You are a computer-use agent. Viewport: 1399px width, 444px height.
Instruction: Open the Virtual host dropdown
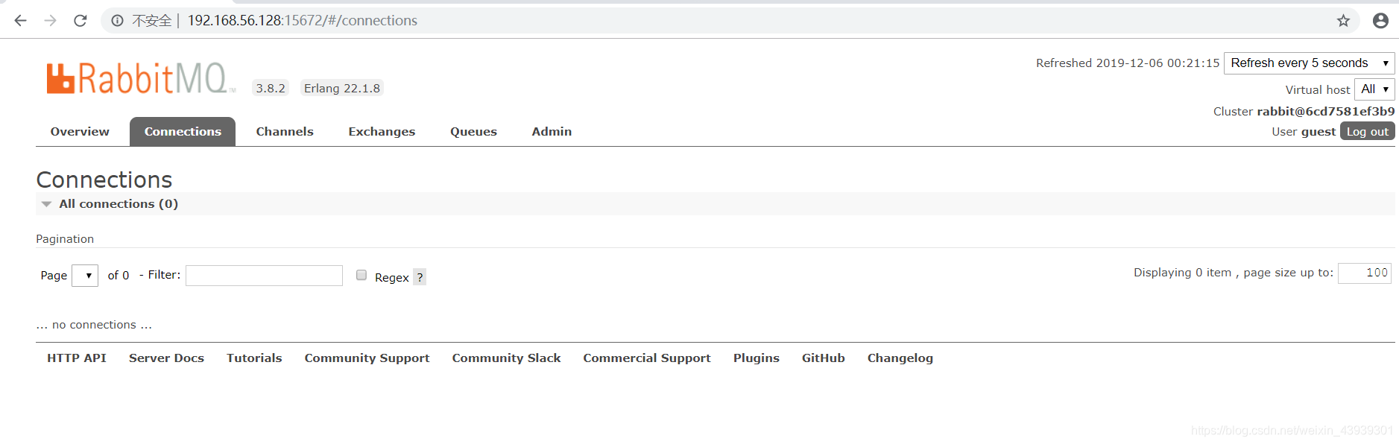(1374, 89)
